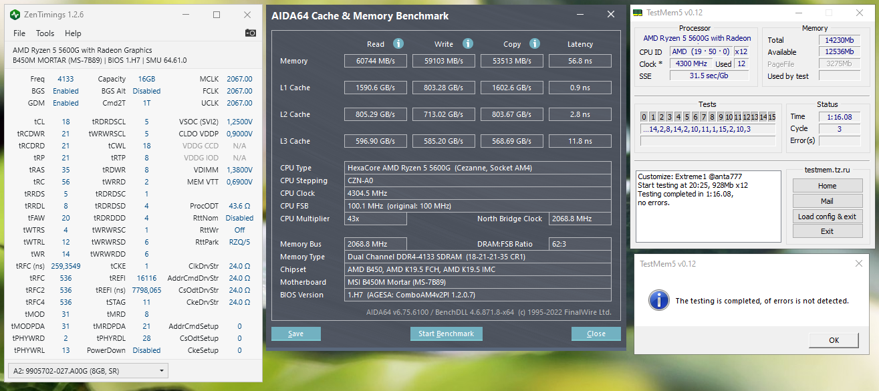Click test number 0 in Tests row
Viewport: 879px width, 391px height.
644,117
